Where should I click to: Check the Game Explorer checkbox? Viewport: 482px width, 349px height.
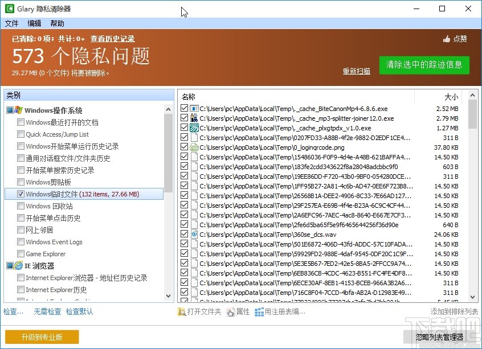(x=21, y=254)
